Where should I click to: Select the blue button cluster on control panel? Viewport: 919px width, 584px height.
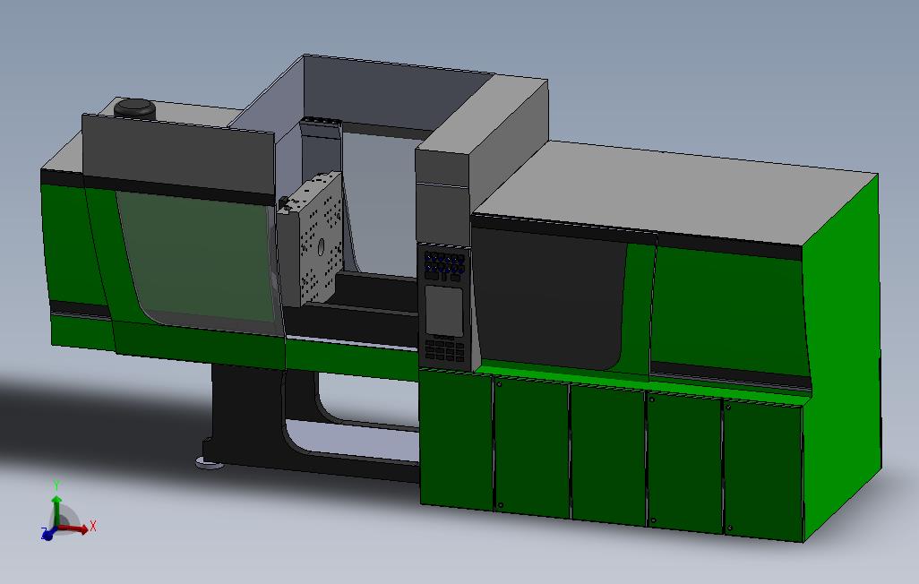445,262
